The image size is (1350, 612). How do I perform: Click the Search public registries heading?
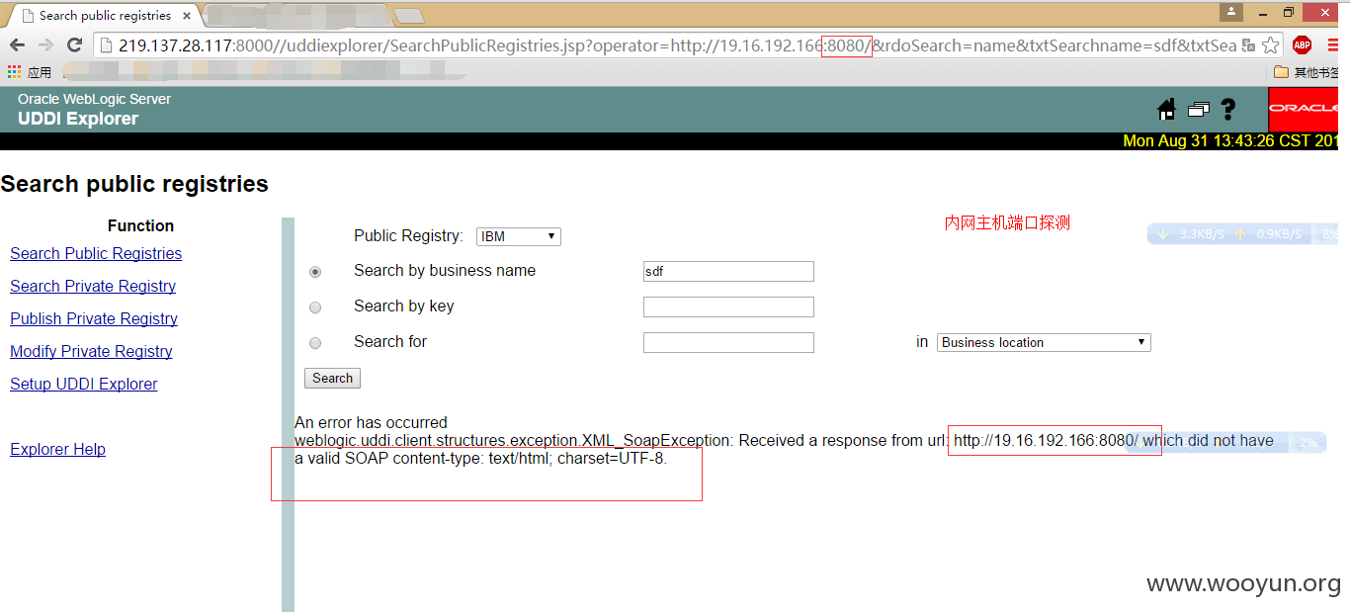134,184
